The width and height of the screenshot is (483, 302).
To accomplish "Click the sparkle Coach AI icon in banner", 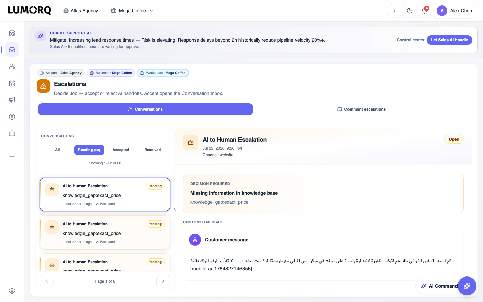I will (x=41, y=36).
